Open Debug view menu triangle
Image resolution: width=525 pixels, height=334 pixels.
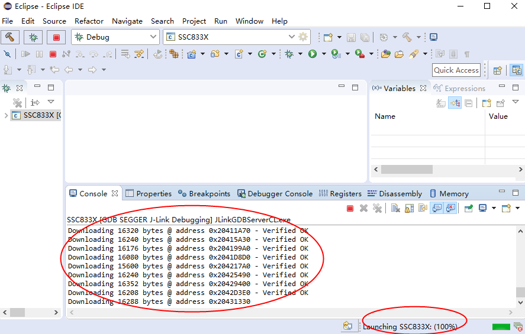click(51, 102)
